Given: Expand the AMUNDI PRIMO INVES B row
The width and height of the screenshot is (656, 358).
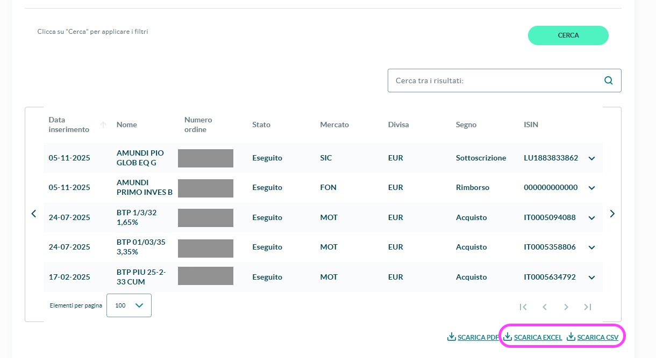Looking at the screenshot, I should pyautogui.click(x=592, y=188).
